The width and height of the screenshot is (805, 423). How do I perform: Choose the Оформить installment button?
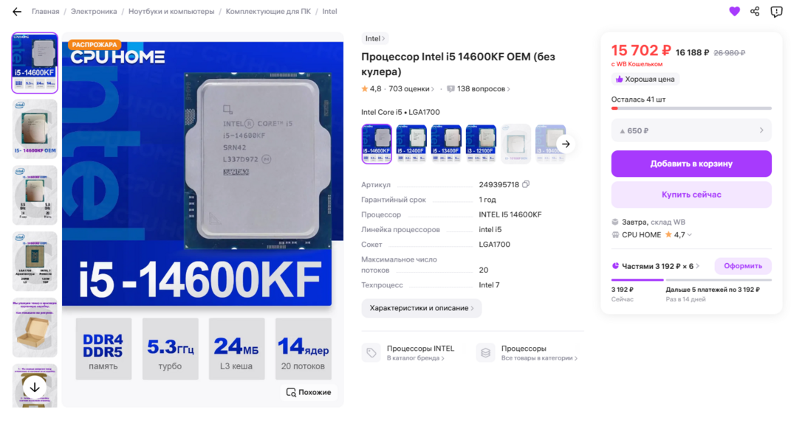[743, 266]
